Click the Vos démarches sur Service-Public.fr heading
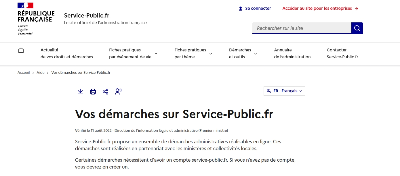The height and width of the screenshot is (176, 400). (x=174, y=114)
